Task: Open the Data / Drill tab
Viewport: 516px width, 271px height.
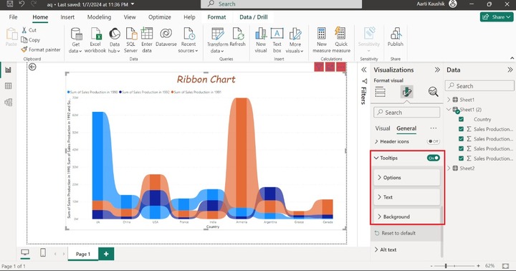Action: (254, 17)
